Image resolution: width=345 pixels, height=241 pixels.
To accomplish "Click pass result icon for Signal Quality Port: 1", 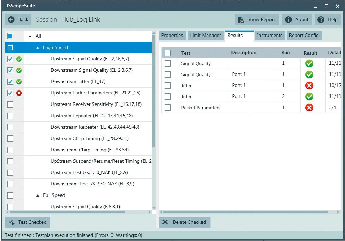I will [x=309, y=74].
